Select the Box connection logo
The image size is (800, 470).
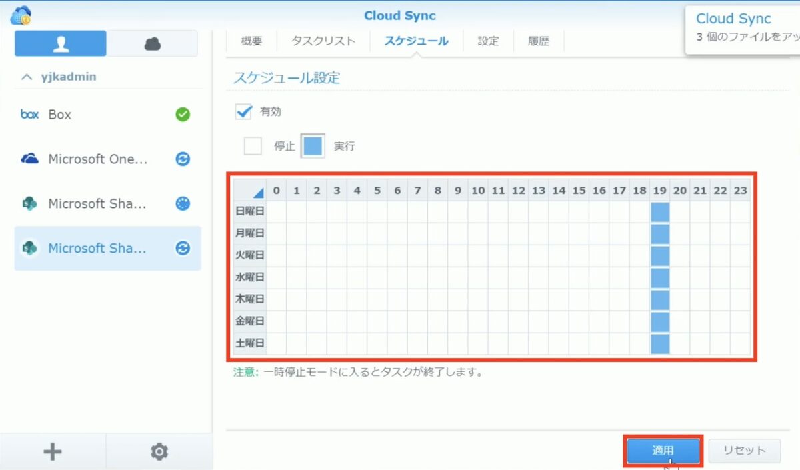[29, 115]
